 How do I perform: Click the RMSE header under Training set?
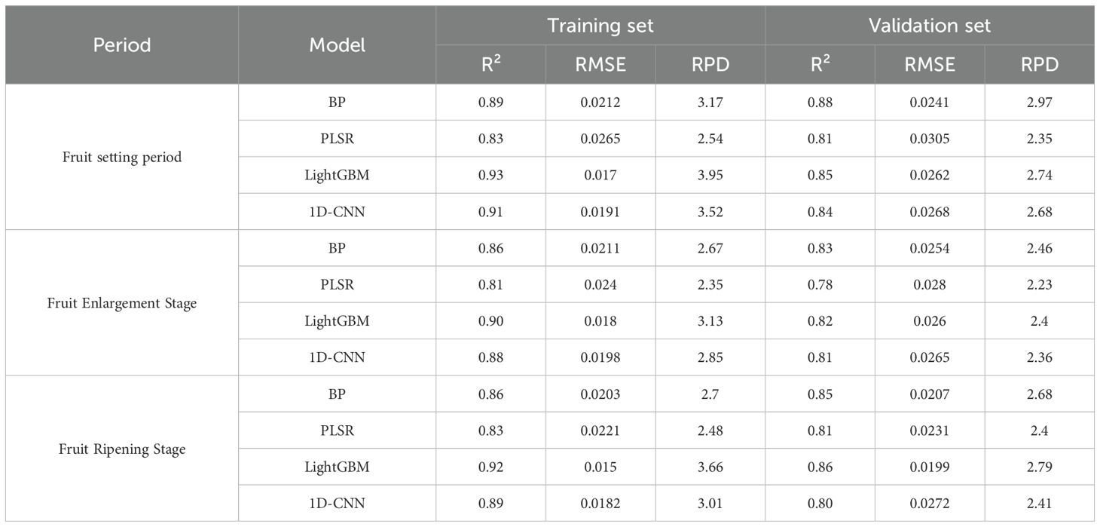(600, 65)
